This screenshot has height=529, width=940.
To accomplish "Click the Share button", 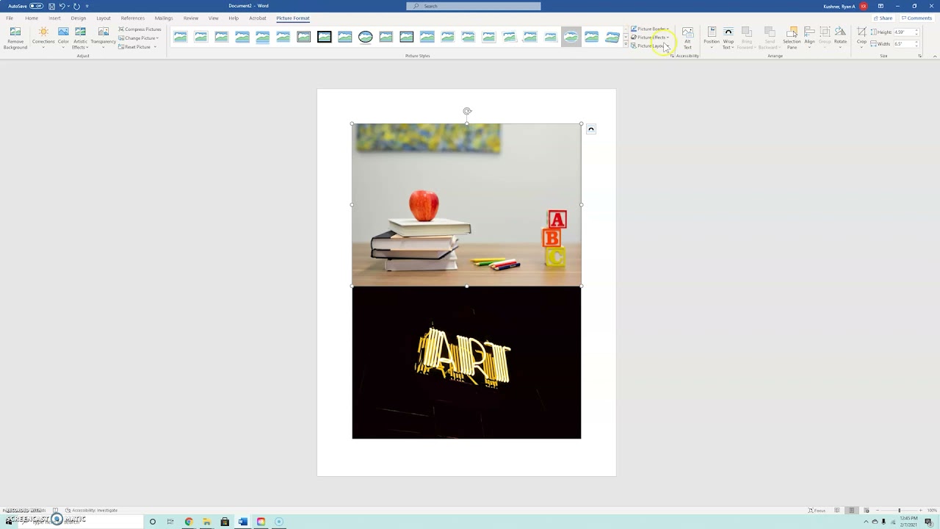I will pos(883,18).
